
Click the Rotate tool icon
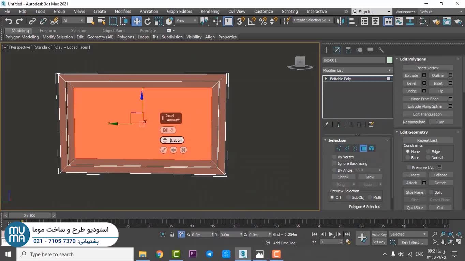coord(148,21)
